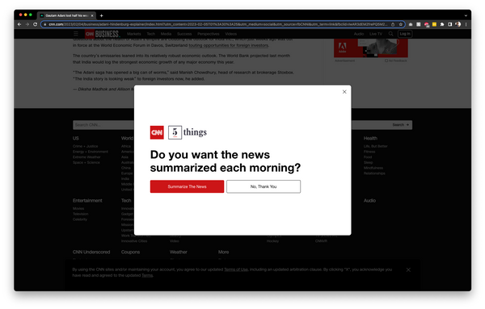Open the browser profile avatar
Image resolution: width=485 pixels, height=309 pixels.
(458, 24)
